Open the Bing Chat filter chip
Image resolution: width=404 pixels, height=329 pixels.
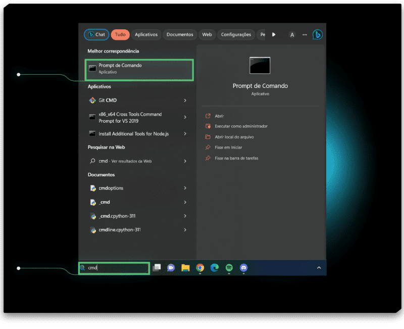[96, 34]
